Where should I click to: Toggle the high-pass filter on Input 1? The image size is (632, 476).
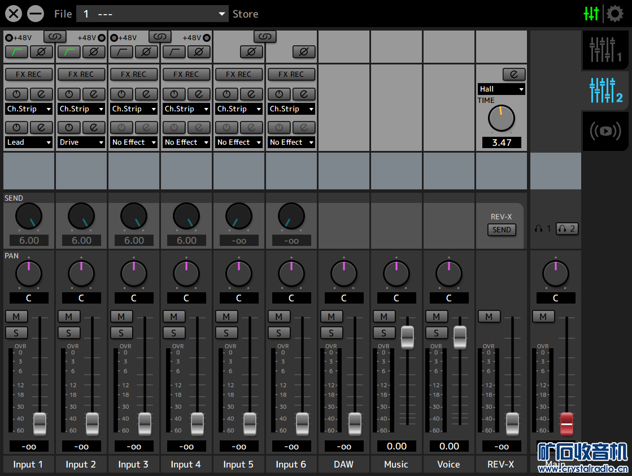(16, 52)
